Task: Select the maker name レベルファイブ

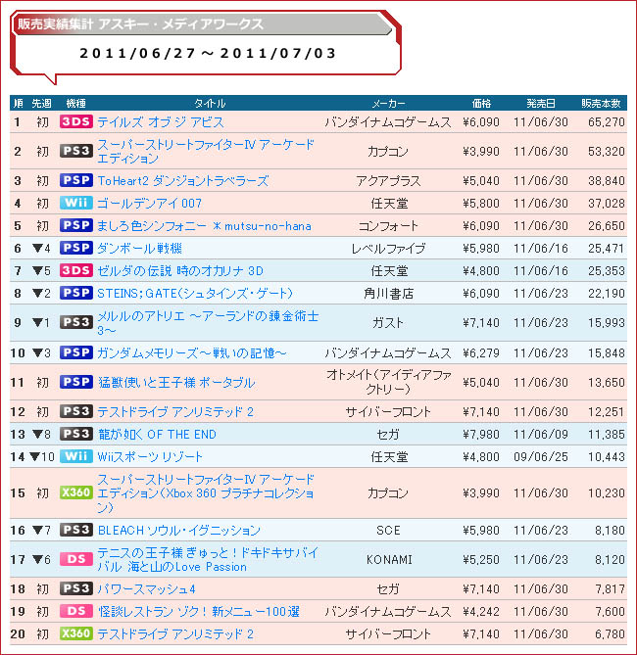Action: 388,248
